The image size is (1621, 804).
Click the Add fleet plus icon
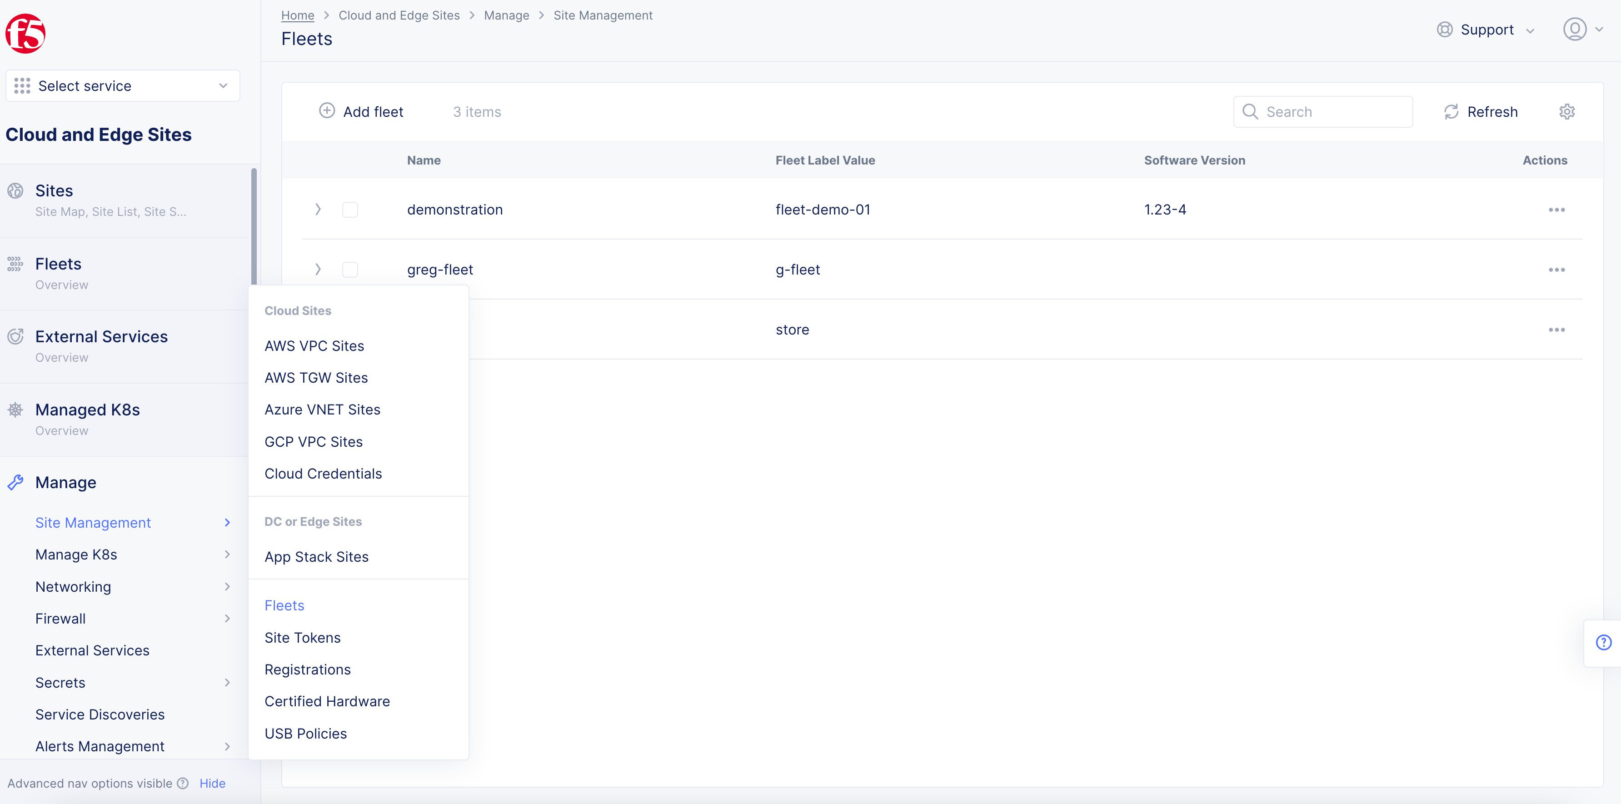click(327, 111)
